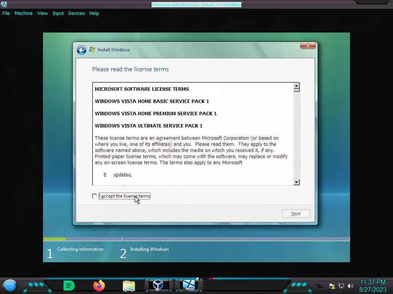The image size is (393, 294).
Task: Click the license scrollbar up arrow
Action: [x=297, y=86]
